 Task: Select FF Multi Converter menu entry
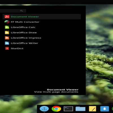point(42,22)
